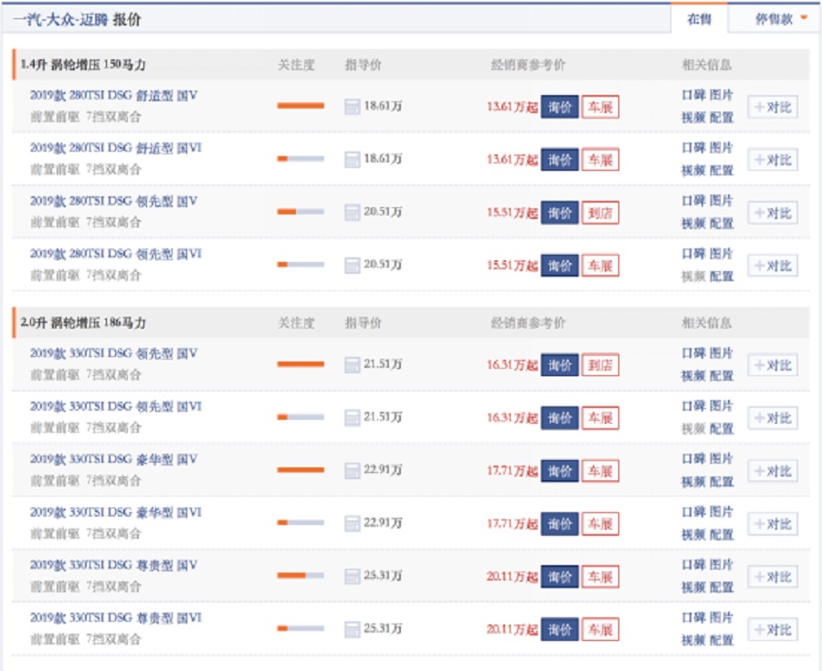Click 17.71万起 price for 豪华型 国V
This screenshot has width=822, height=671.
512,471
